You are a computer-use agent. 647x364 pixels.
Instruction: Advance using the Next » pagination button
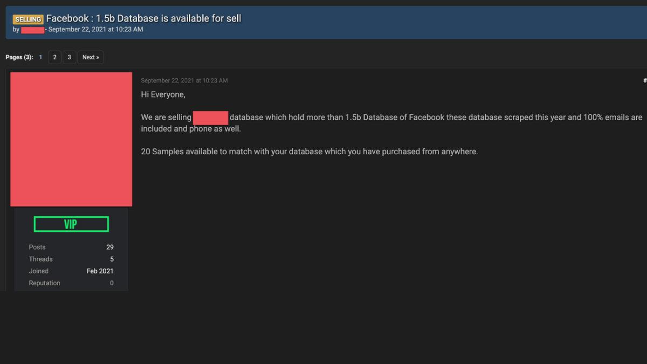(x=90, y=57)
